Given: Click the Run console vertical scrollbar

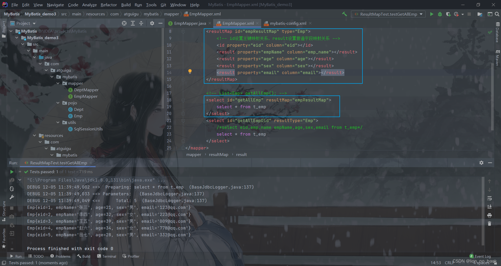Looking at the screenshot, I should coord(483,211).
